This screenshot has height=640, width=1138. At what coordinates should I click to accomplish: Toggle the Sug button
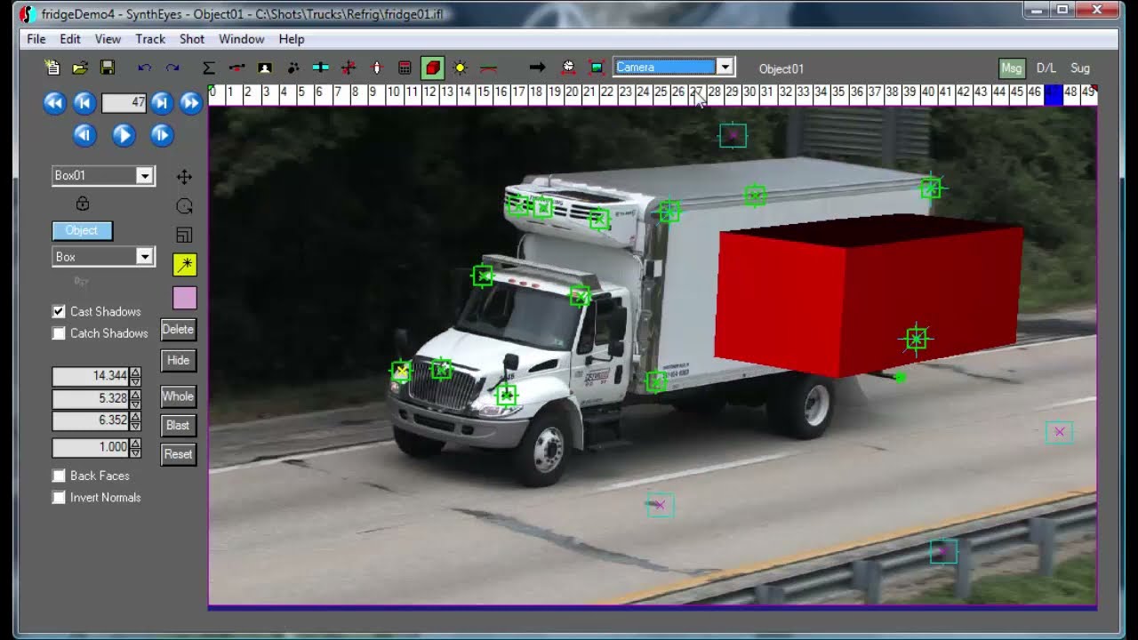click(1080, 68)
